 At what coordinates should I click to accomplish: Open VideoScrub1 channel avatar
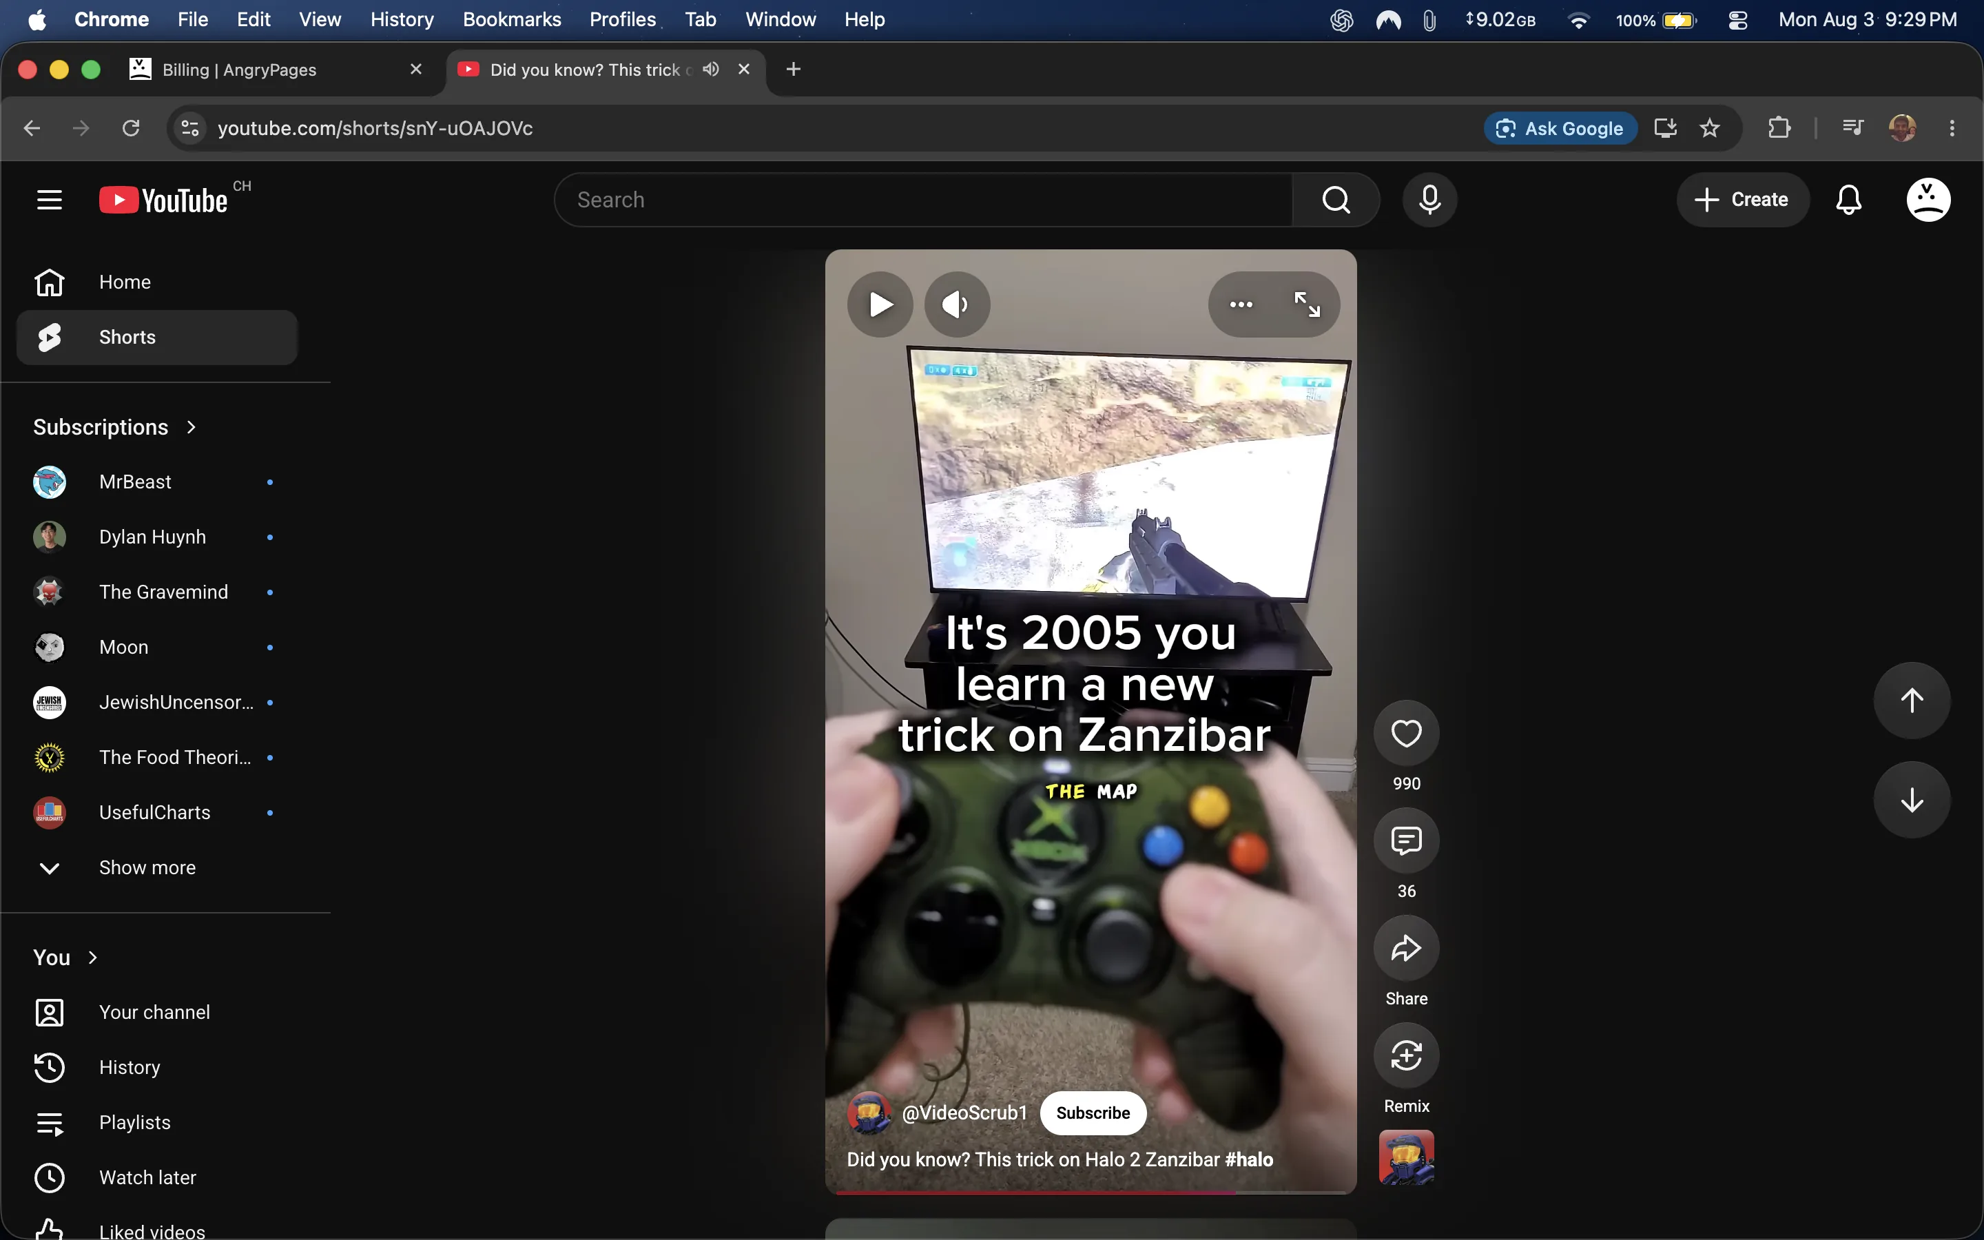point(869,1113)
